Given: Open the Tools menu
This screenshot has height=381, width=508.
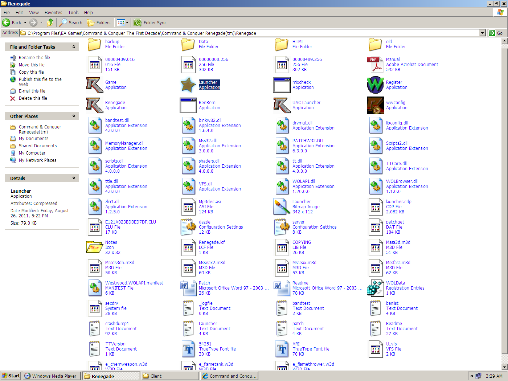Looking at the screenshot, I should [x=73, y=12].
